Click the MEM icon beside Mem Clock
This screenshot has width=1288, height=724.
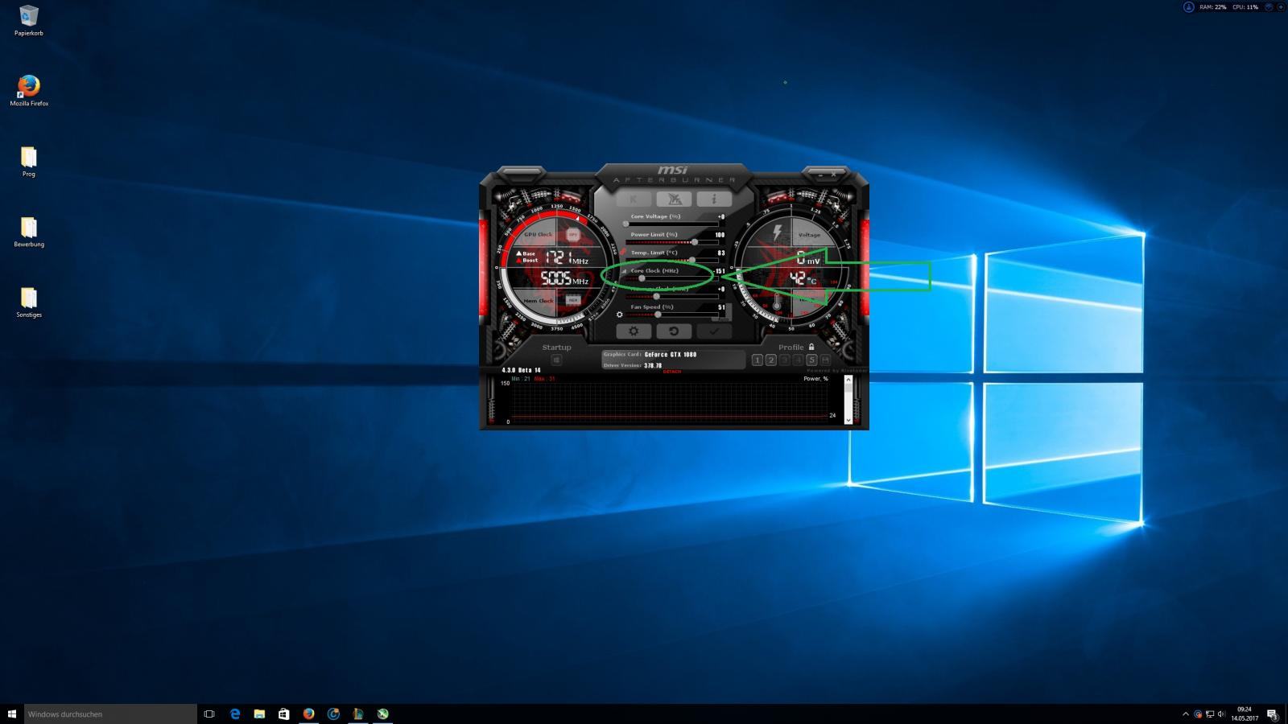click(x=573, y=300)
